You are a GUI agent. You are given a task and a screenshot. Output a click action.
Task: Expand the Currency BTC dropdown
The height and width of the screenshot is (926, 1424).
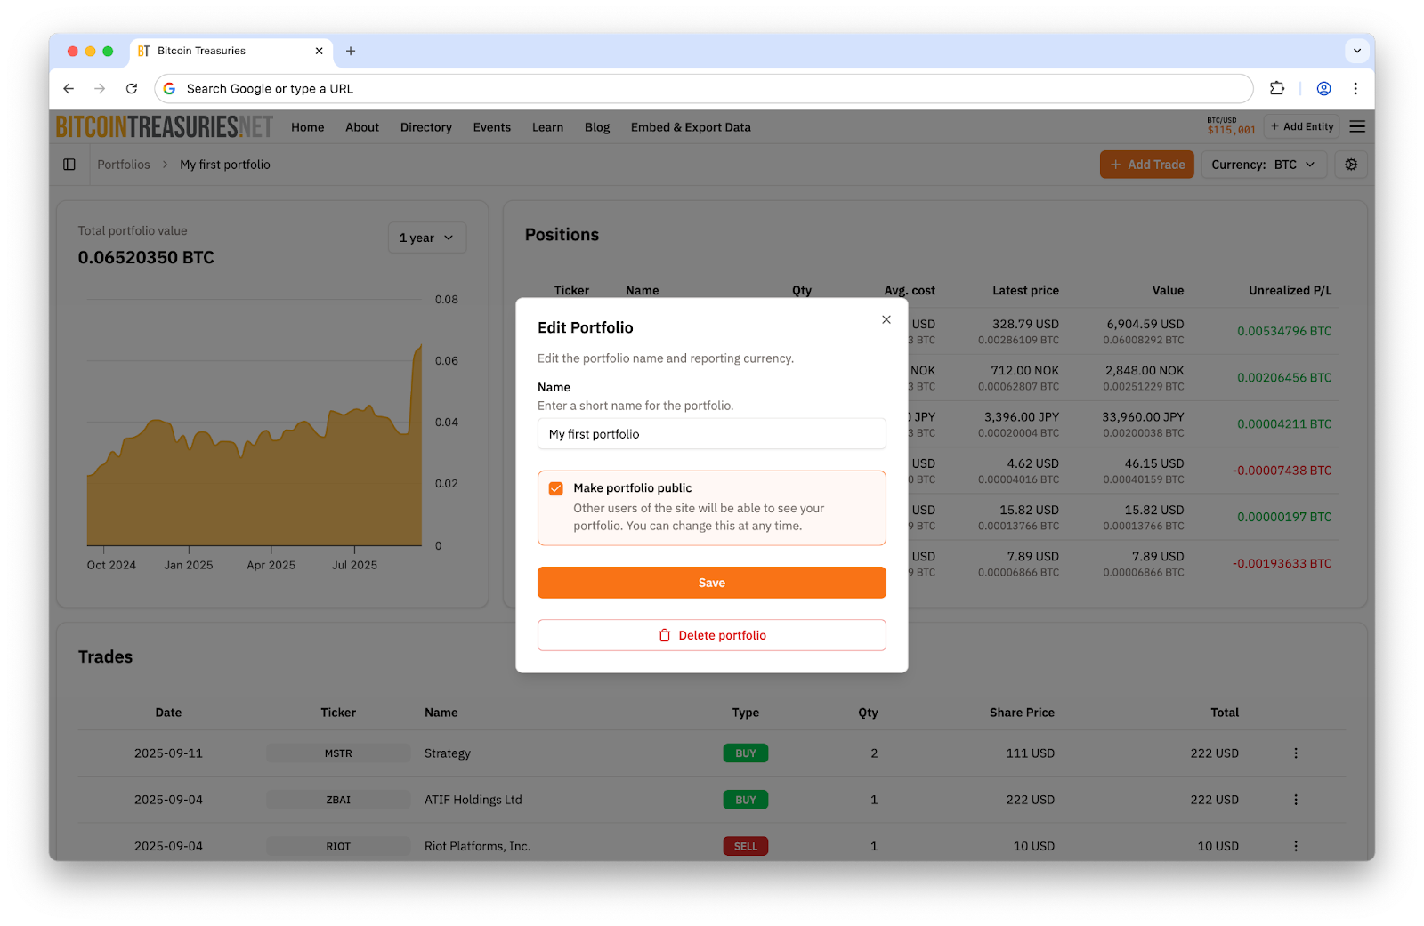[1263, 165]
